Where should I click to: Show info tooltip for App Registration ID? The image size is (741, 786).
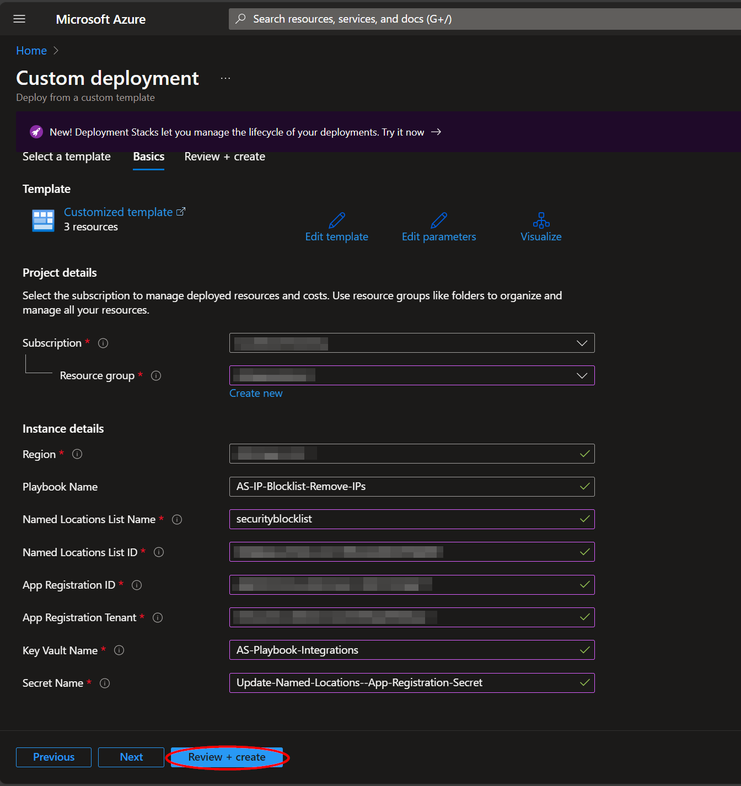137,585
